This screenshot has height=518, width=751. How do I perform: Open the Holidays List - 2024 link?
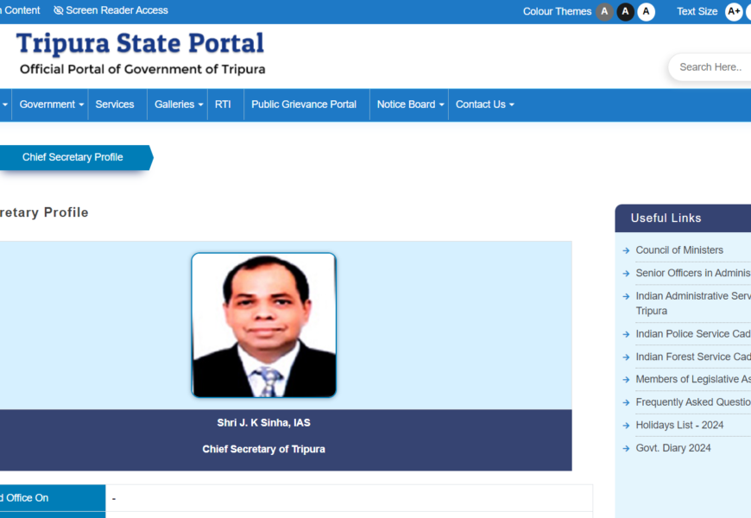pos(679,425)
